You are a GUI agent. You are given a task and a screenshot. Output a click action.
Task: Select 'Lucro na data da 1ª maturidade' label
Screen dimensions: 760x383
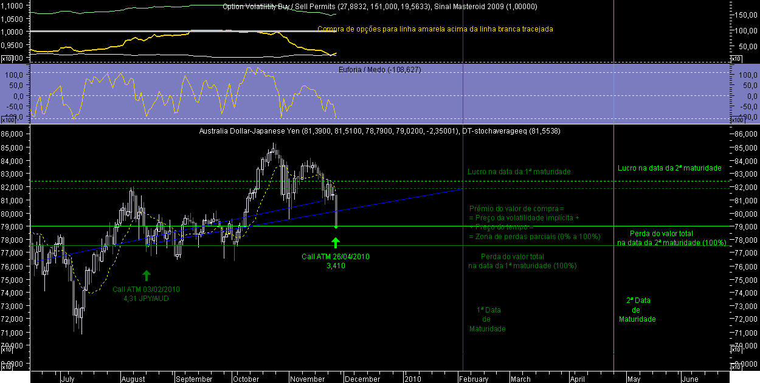[x=519, y=172]
